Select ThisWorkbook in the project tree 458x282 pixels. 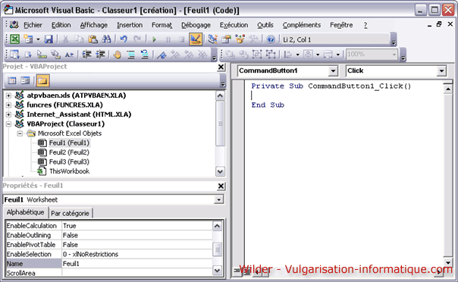click(x=69, y=171)
